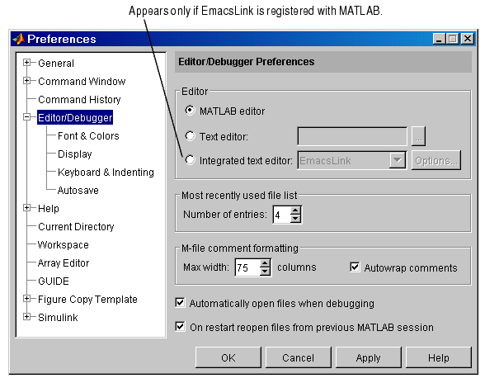This screenshot has width=485, height=383.
Task: Select the MATLAB editor radio button
Action: coord(190,111)
